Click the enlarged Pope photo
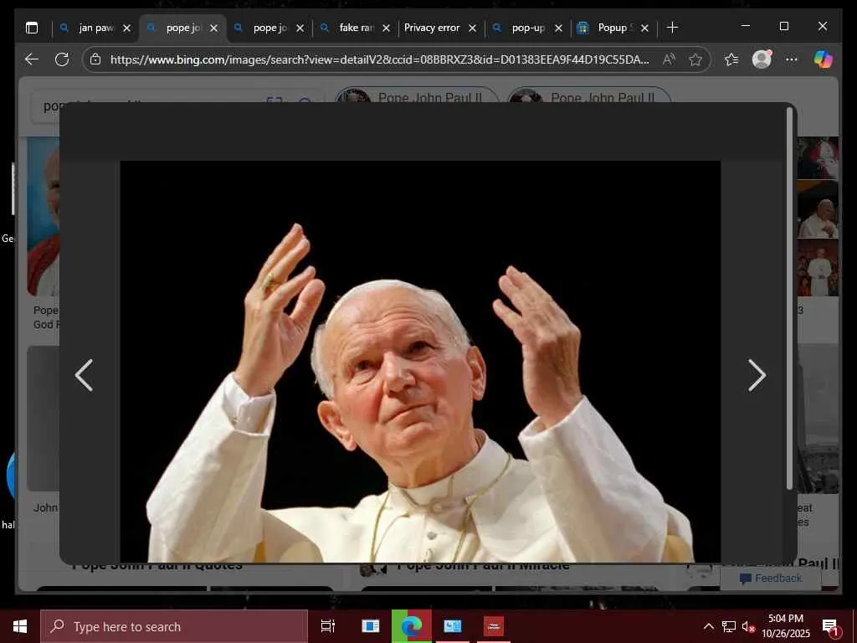The height and width of the screenshot is (643, 857). [420, 362]
